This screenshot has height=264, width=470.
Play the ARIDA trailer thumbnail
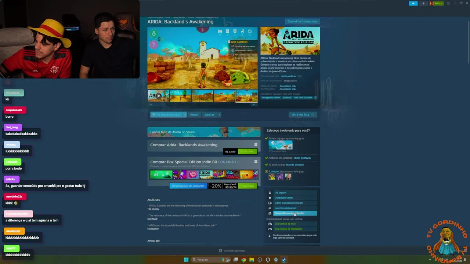pos(158,96)
